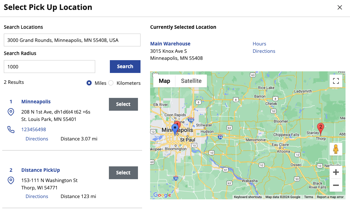350x215 pixels.
Task: Open Hours for Main Warehouse
Action: tap(259, 44)
